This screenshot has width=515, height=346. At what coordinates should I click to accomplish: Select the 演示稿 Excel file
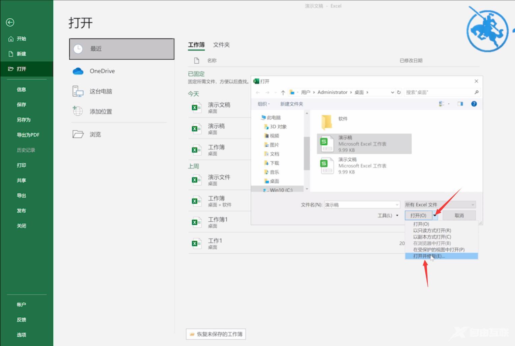[x=364, y=144]
